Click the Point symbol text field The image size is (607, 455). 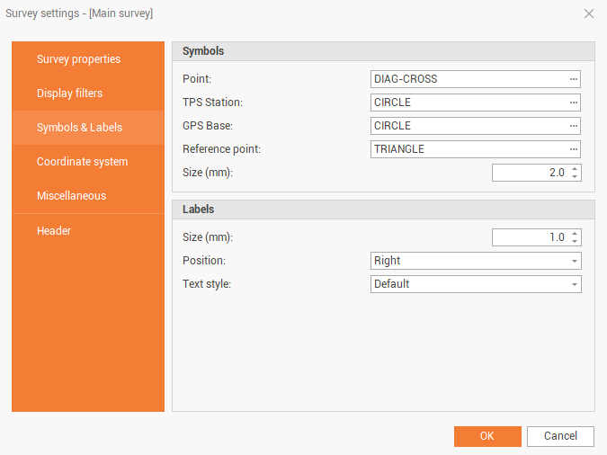tap(468, 79)
